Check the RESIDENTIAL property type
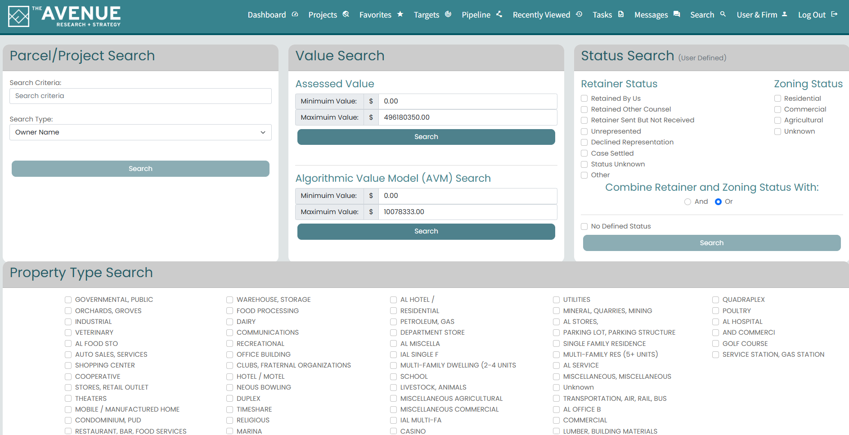849x435 pixels. pos(393,311)
